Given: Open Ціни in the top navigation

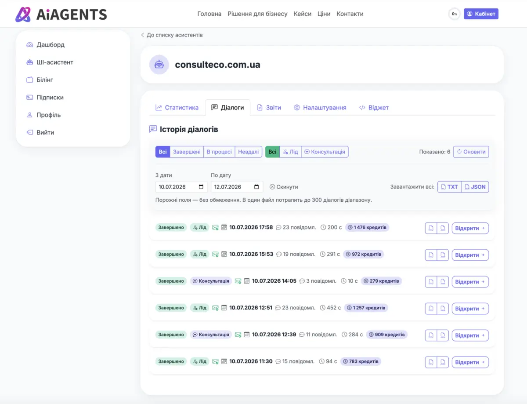Looking at the screenshot, I should (x=324, y=14).
